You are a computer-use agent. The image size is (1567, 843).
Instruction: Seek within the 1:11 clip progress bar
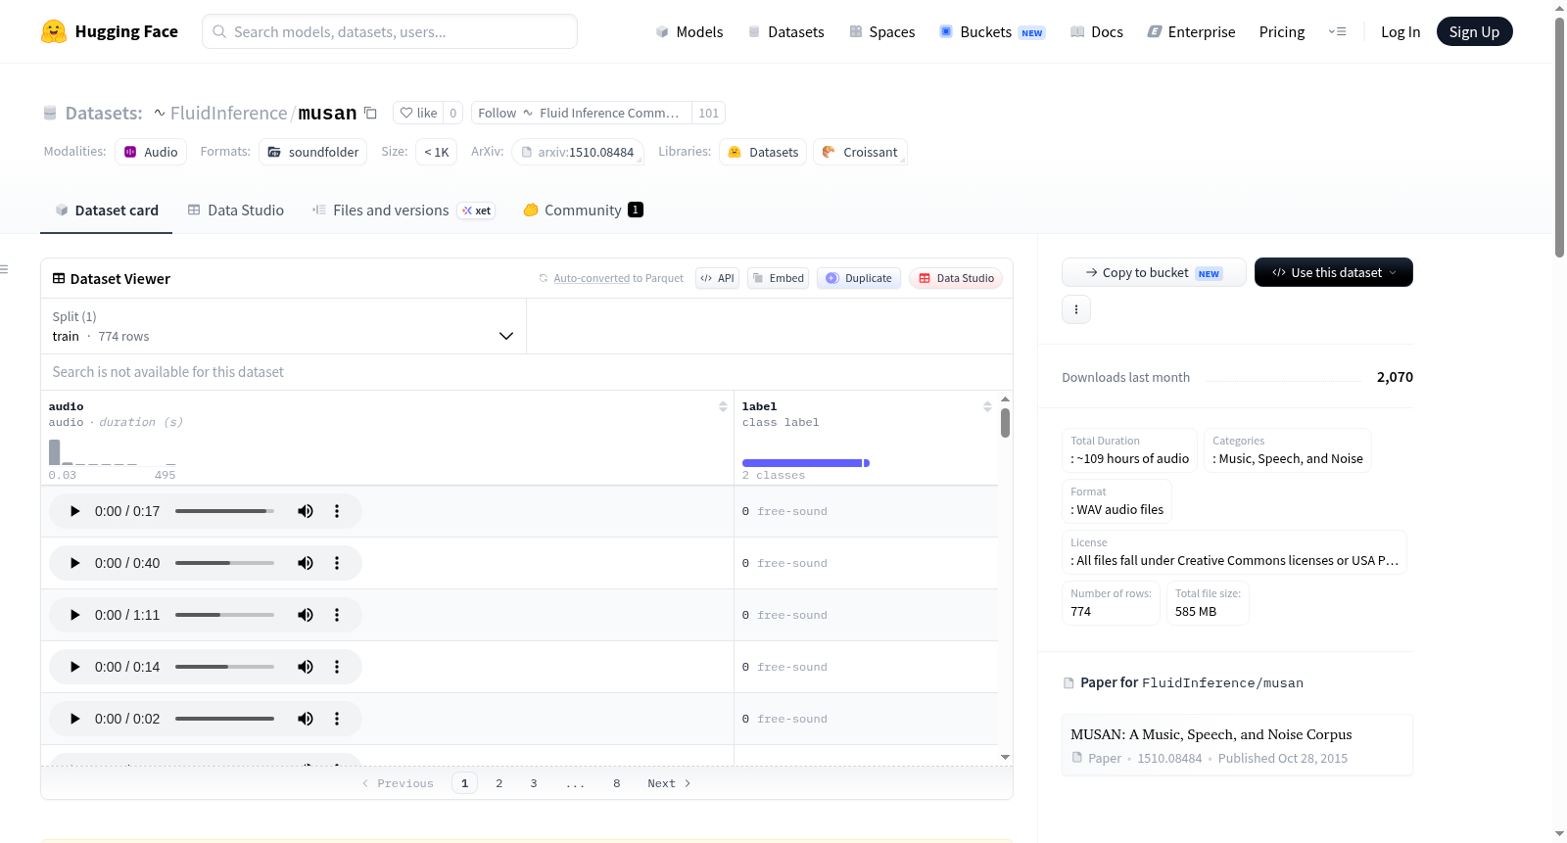pyautogui.click(x=224, y=615)
